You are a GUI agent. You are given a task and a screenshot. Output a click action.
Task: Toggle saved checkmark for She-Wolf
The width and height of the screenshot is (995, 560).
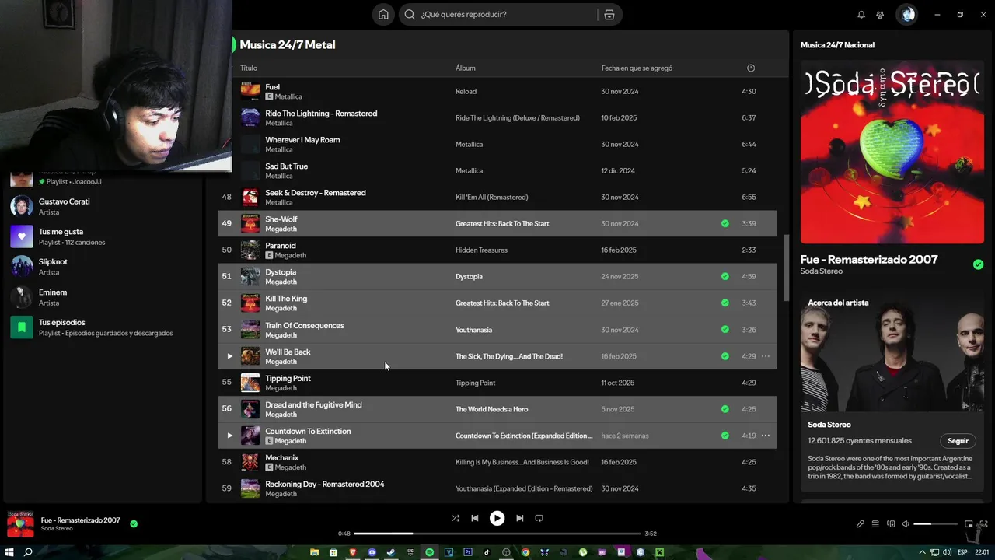(725, 223)
